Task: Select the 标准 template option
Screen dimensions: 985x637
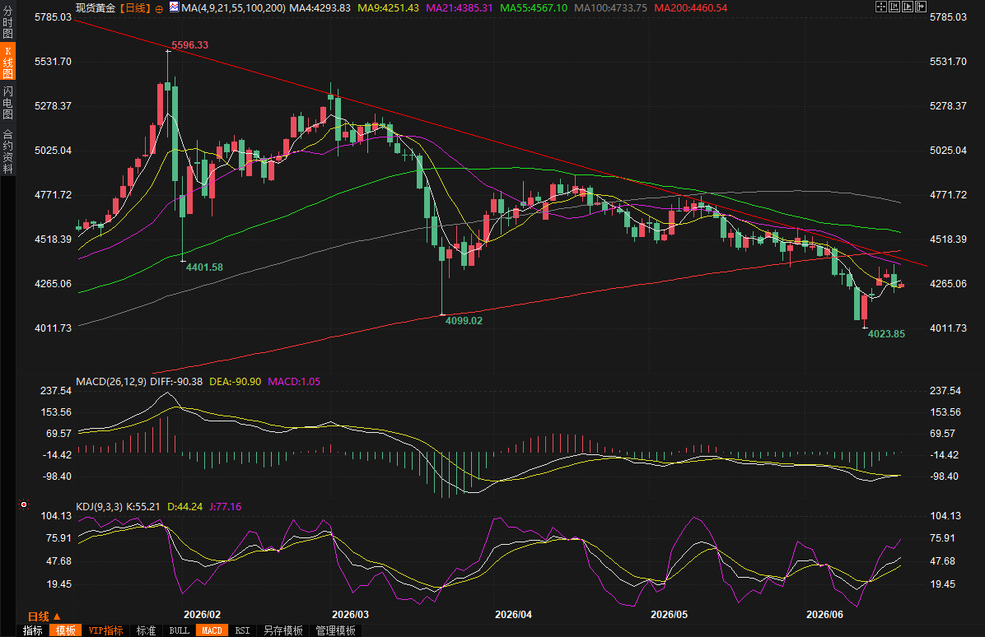Action: click(x=147, y=630)
